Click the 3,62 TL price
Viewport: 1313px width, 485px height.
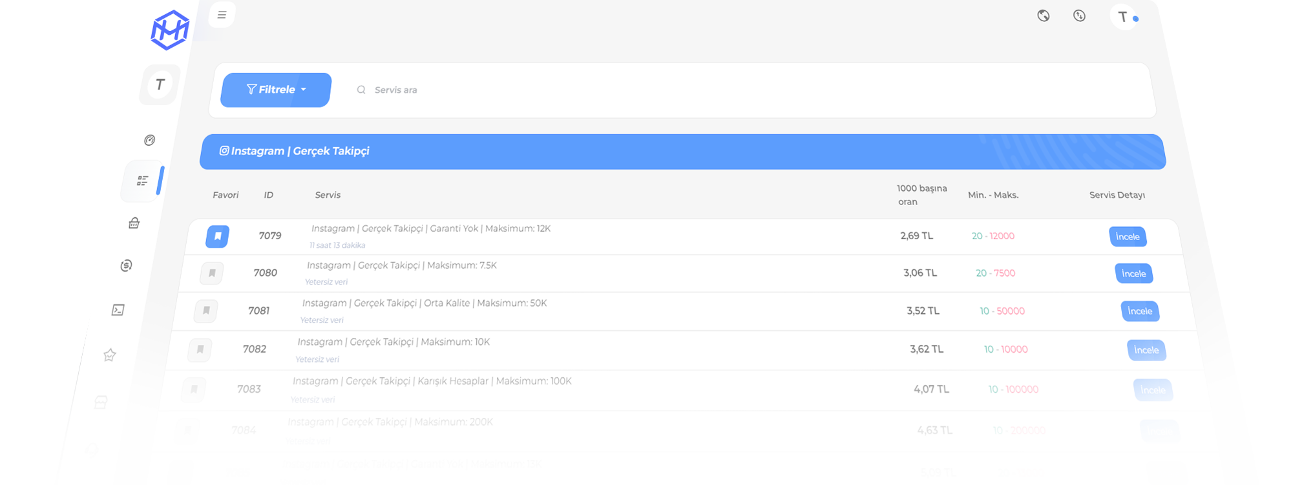[927, 350]
